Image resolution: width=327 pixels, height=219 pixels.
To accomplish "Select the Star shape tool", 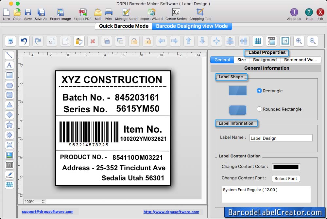I will (x=9, y=125).
